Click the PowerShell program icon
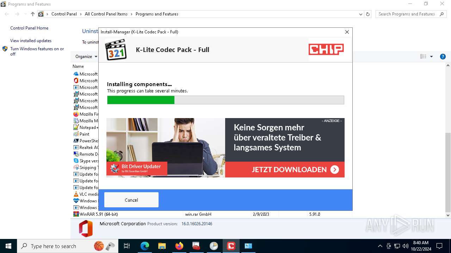This screenshot has height=253, width=451. tap(76, 141)
